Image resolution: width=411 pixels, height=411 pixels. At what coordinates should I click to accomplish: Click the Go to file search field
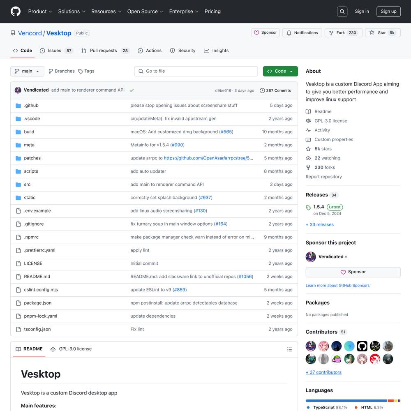196,71
